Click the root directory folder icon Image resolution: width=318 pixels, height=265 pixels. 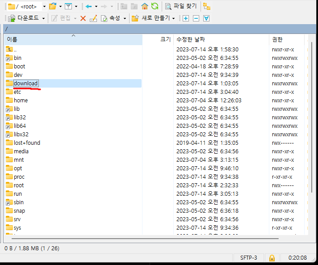click(x=134, y=7)
